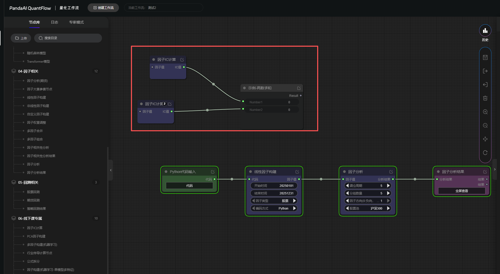Zoom out of the canvas
Viewport: 500px width, 274px height.
coord(485,125)
